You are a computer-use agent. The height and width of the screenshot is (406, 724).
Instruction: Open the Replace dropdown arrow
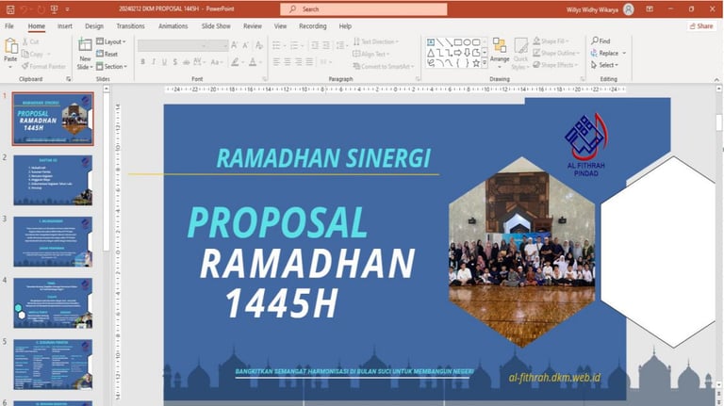(x=624, y=53)
